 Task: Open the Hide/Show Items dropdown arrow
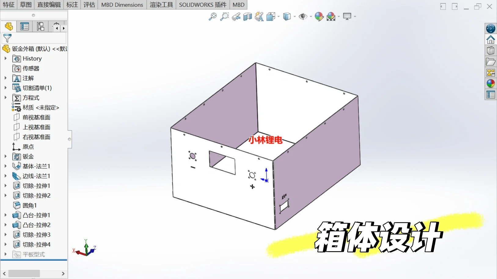(x=311, y=17)
